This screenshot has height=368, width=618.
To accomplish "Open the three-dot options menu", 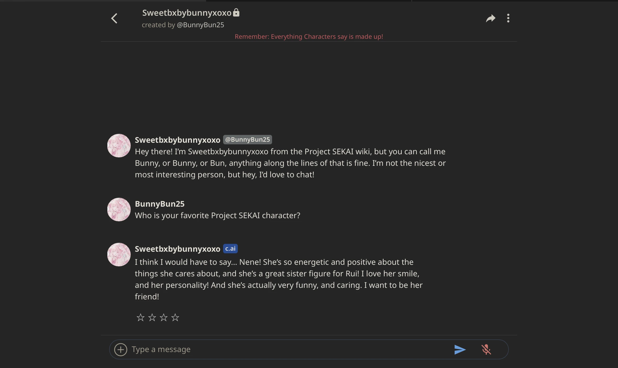I will (x=508, y=18).
